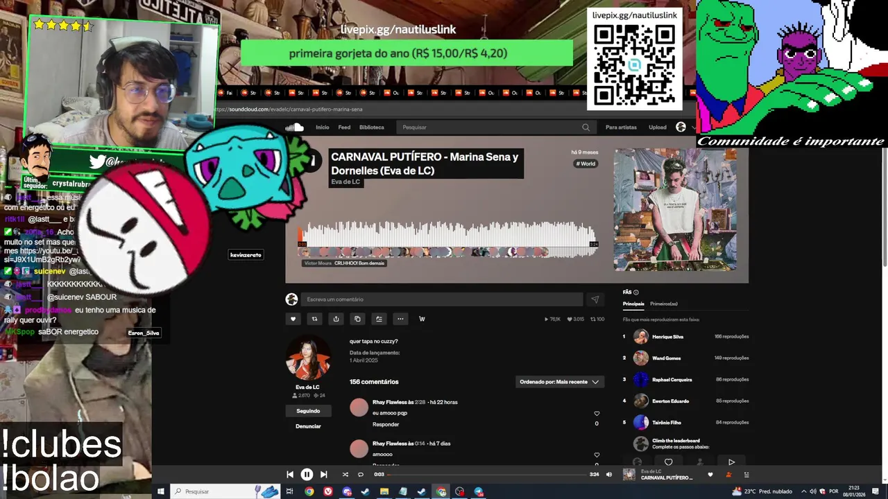Image resolution: width=888 pixels, height=499 pixels.
Task: Open Vivaldi browser on taskbar
Action: tap(328, 491)
